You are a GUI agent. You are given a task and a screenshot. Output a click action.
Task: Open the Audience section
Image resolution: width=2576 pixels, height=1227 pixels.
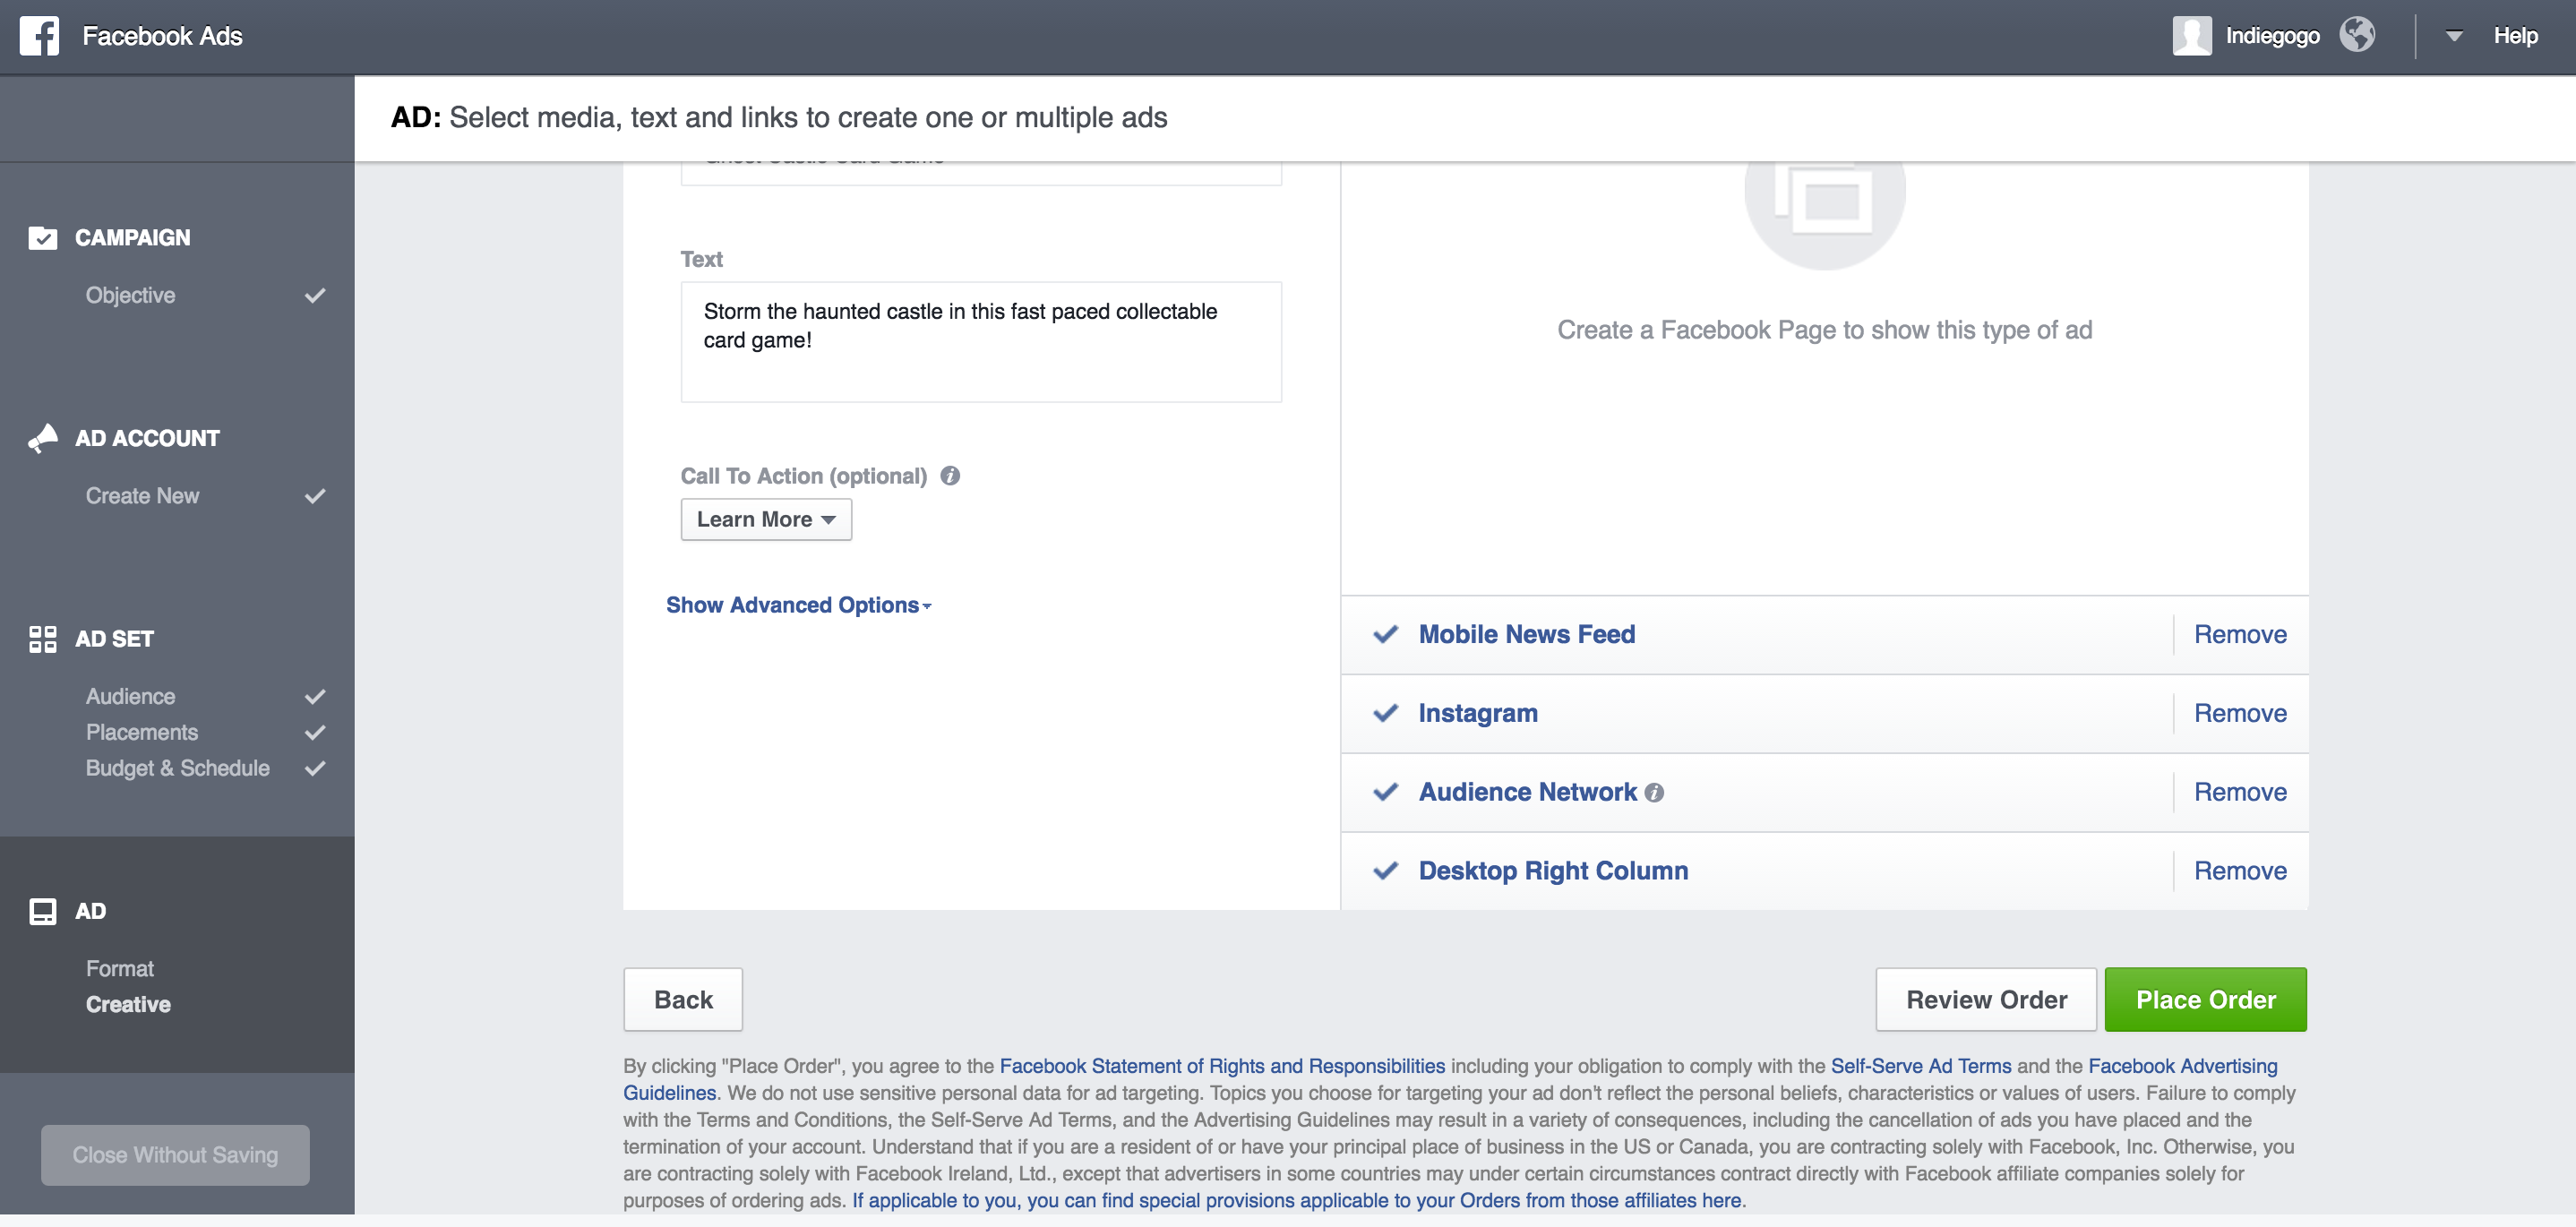130,696
